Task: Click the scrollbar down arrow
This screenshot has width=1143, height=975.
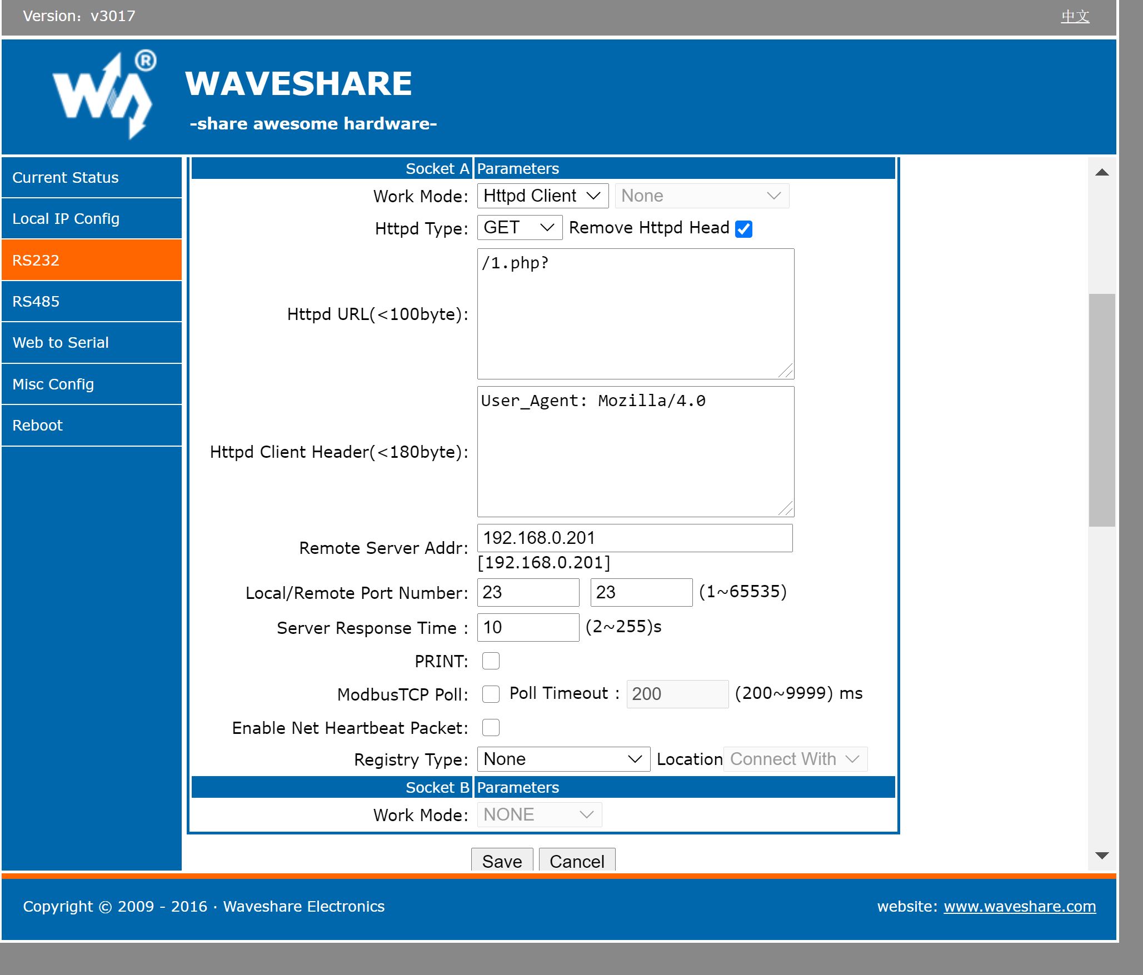Action: 1102,856
